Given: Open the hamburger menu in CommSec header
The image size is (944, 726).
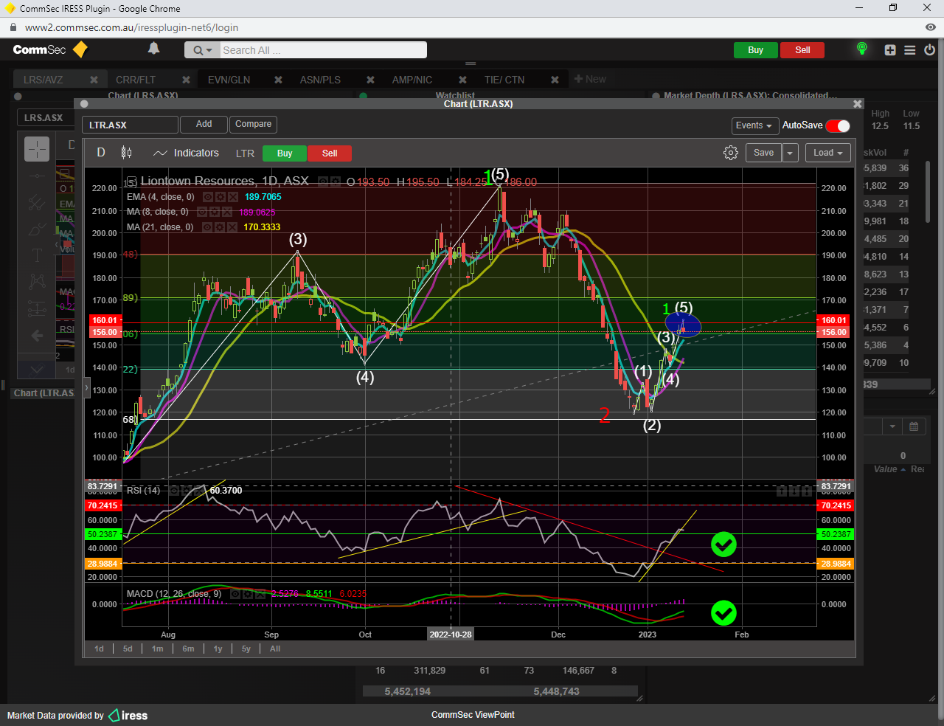Looking at the screenshot, I should pyautogui.click(x=910, y=50).
